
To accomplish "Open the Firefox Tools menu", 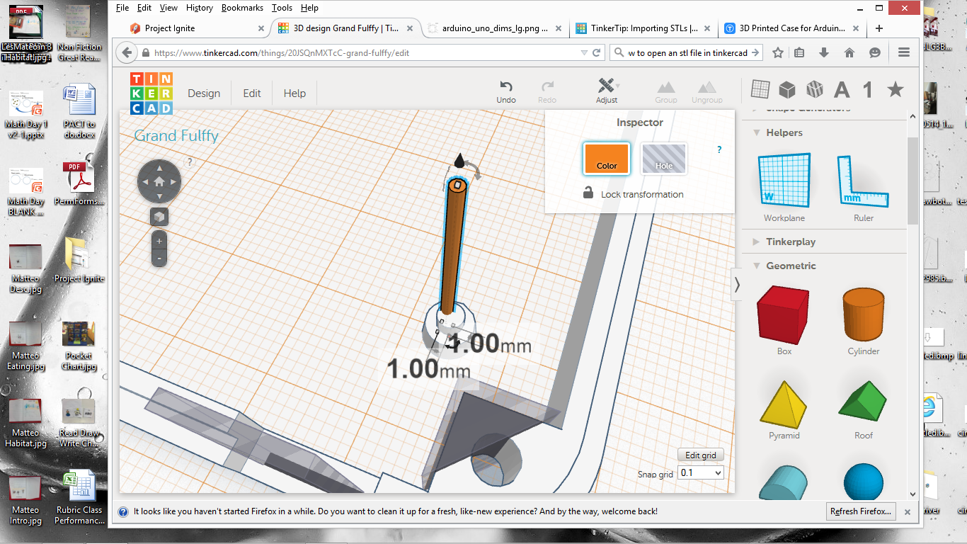I will coord(282,8).
